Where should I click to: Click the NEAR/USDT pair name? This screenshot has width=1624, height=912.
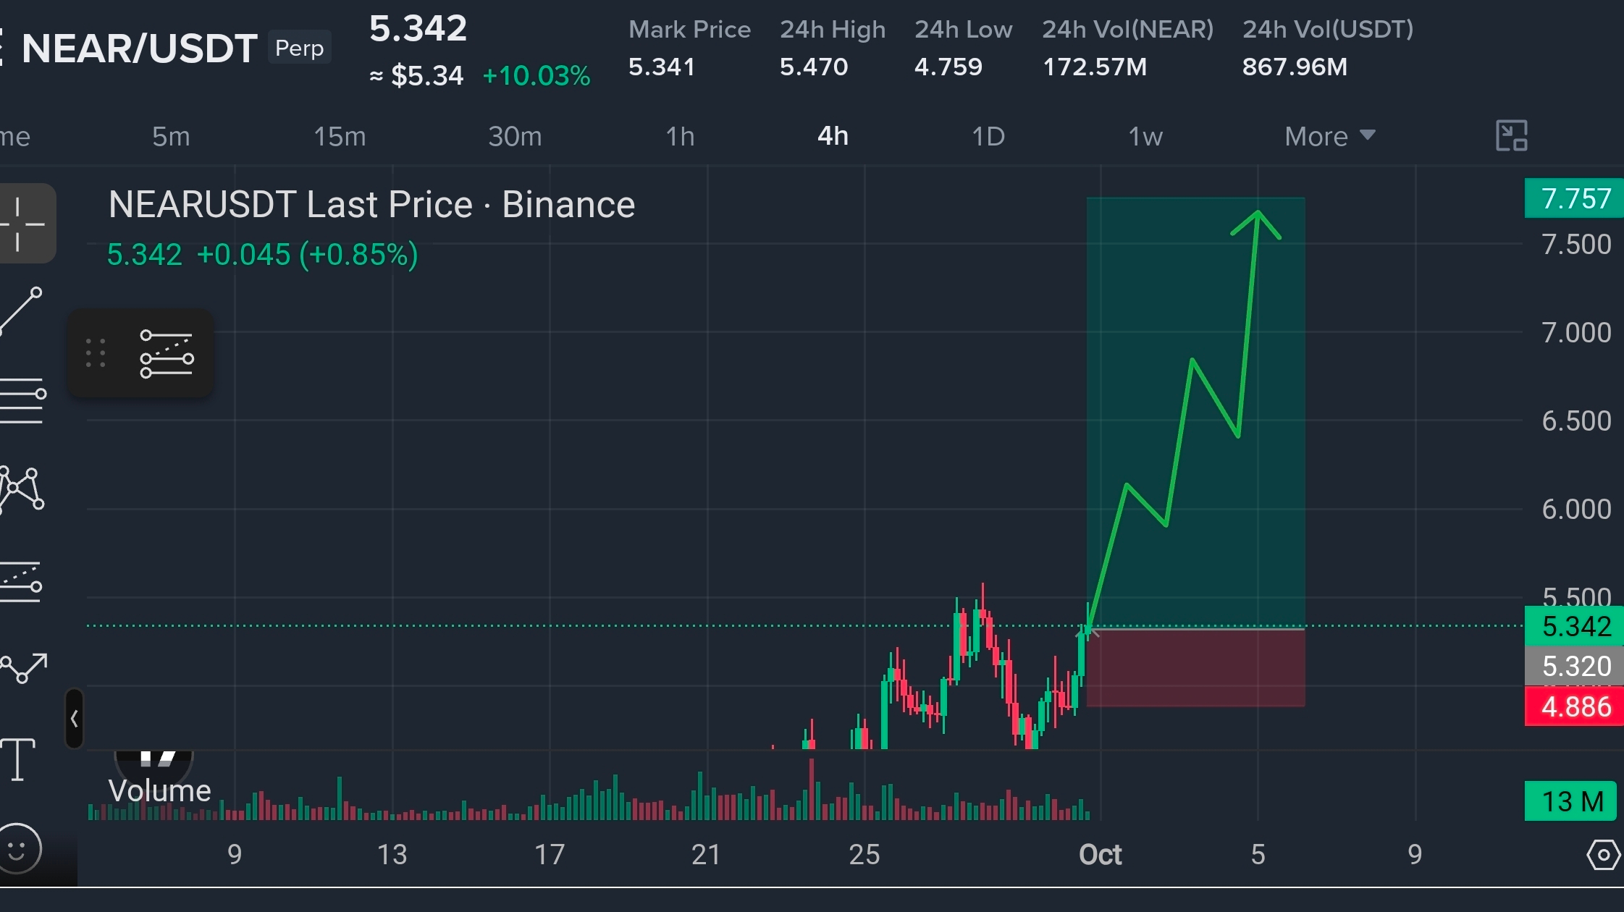tap(139, 48)
